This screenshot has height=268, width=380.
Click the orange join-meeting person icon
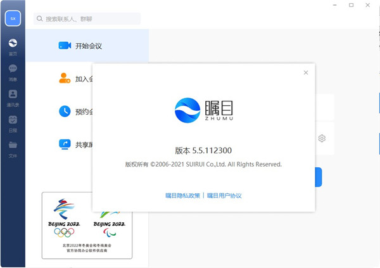pyautogui.click(x=65, y=78)
